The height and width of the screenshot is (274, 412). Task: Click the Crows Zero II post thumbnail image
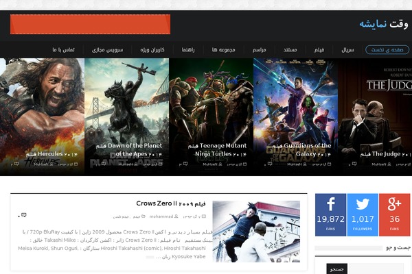256,232
